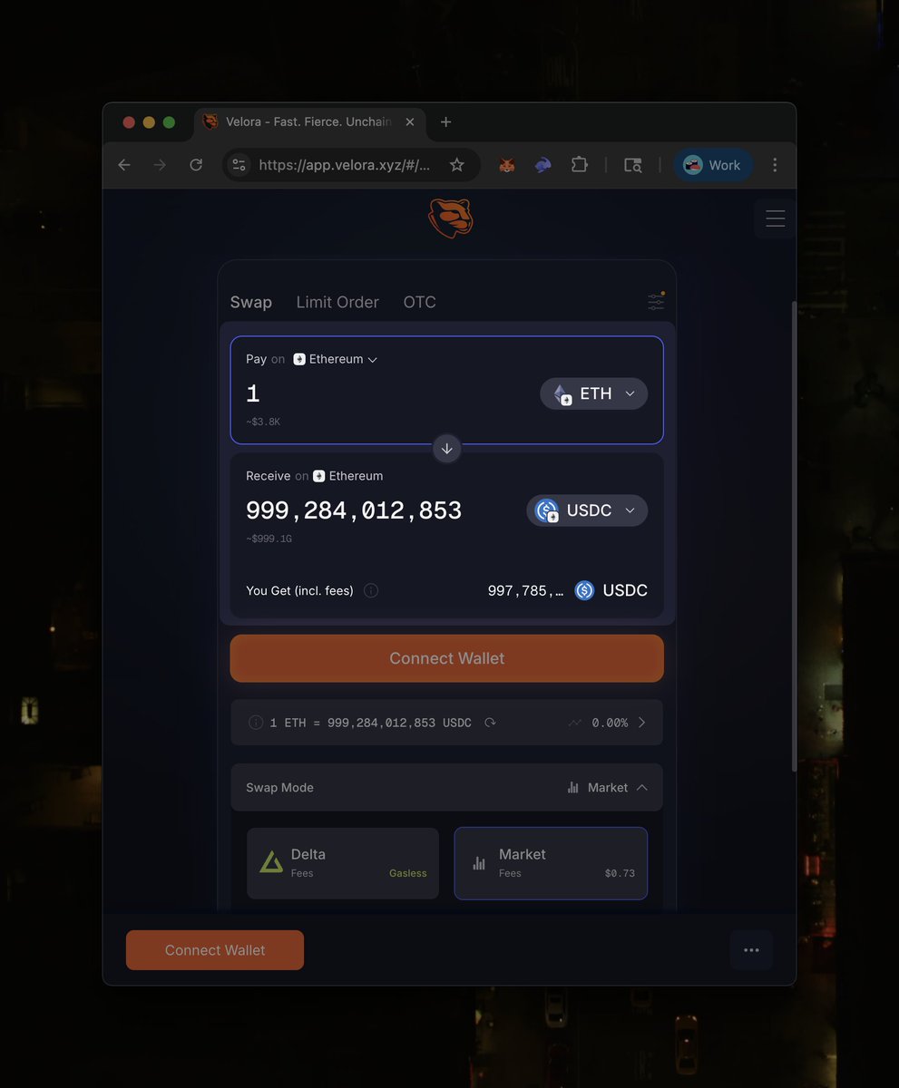Click the $0.73 Market fee value
The width and height of the screenshot is (899, 1088).
coord(620,873)
